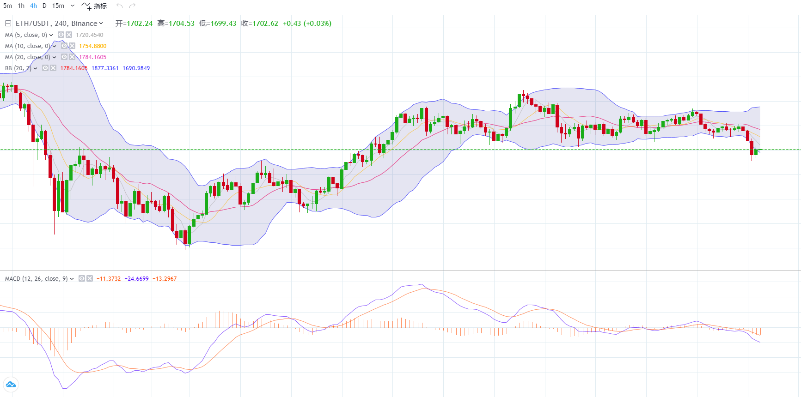Switch to the 5m timeframe
The height and width of the screenshot is (397, 801).
[x=7, y=6]
